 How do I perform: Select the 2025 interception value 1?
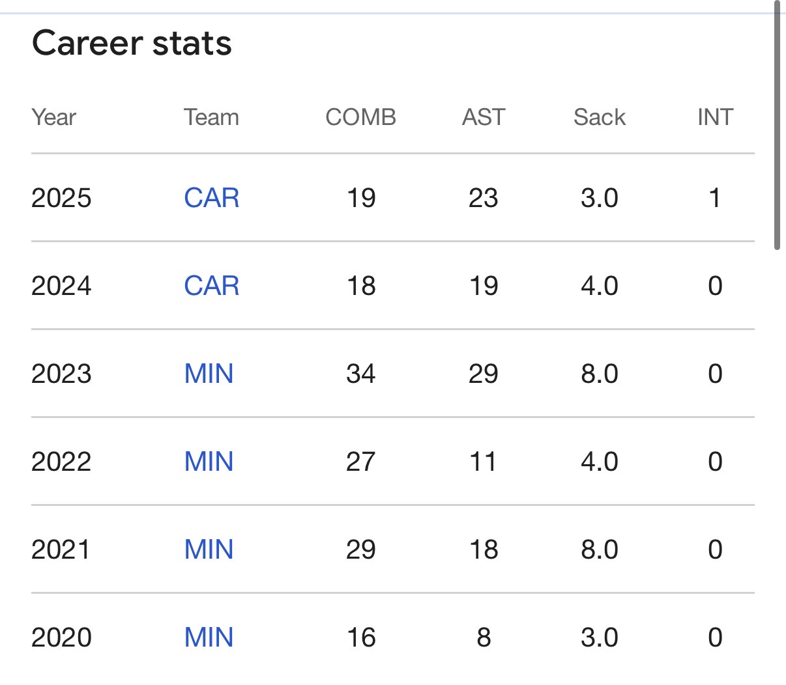pos(715,198)
